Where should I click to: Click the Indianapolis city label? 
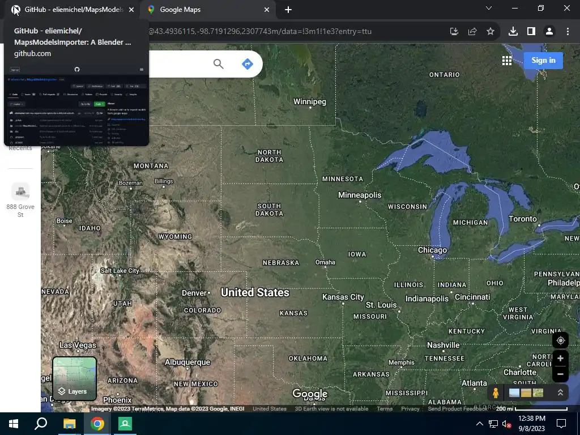tap(427, 298)
